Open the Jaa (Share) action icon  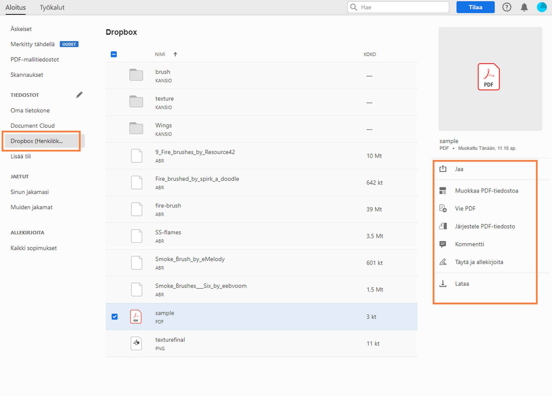pos(443,169)
